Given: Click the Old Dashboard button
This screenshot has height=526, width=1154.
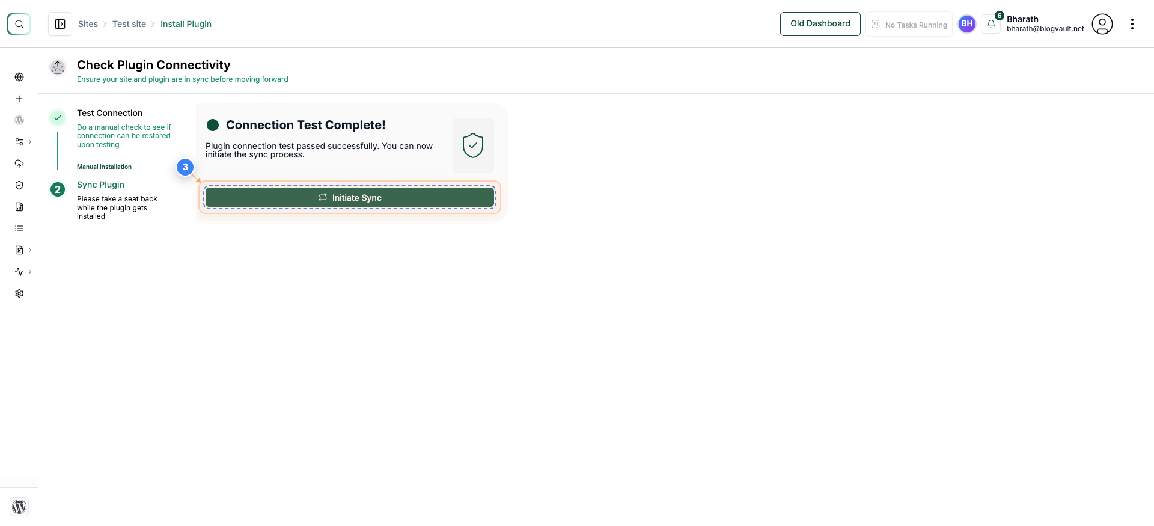Looking at the screenshot, I should coord(820,24).
